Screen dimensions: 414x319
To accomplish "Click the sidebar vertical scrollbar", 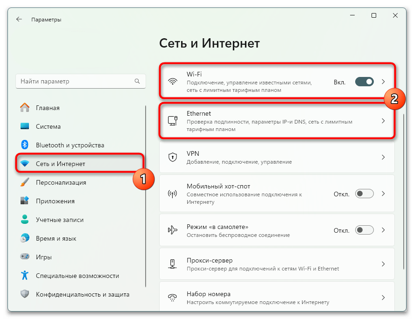I will point(146,196).
